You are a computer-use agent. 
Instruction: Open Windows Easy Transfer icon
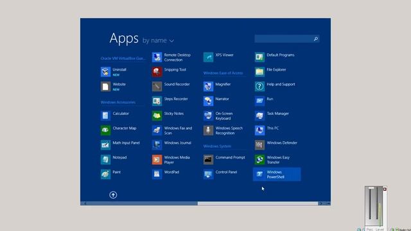point(259,160)
